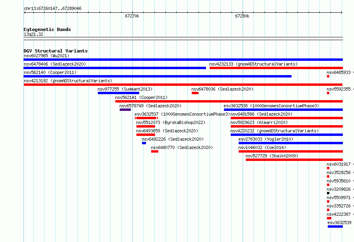Image resolution: width=354 pixels, height=242 pixels.
Task: Click the Cytogenetic Bands track title
Action: pyautogui.click(x=47, y=29)
